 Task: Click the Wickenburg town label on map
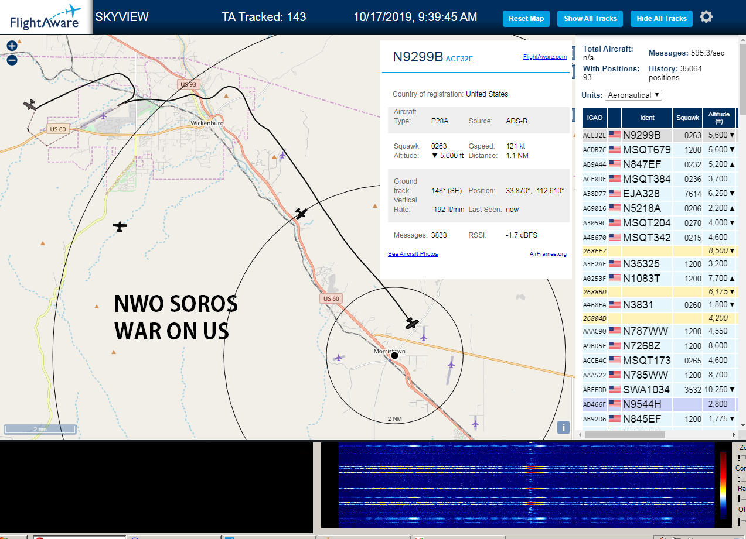coord(207,123)
